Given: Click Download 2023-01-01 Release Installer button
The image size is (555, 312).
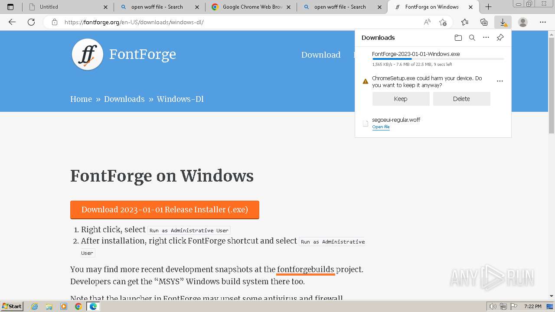Looking at the screenshot, I should click(165, 210).
